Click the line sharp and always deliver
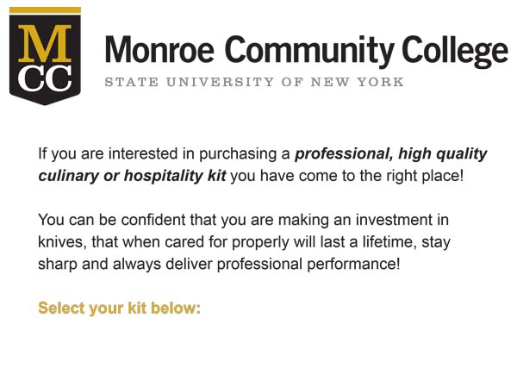Screen dimensions: 517x375 (219, 264)
